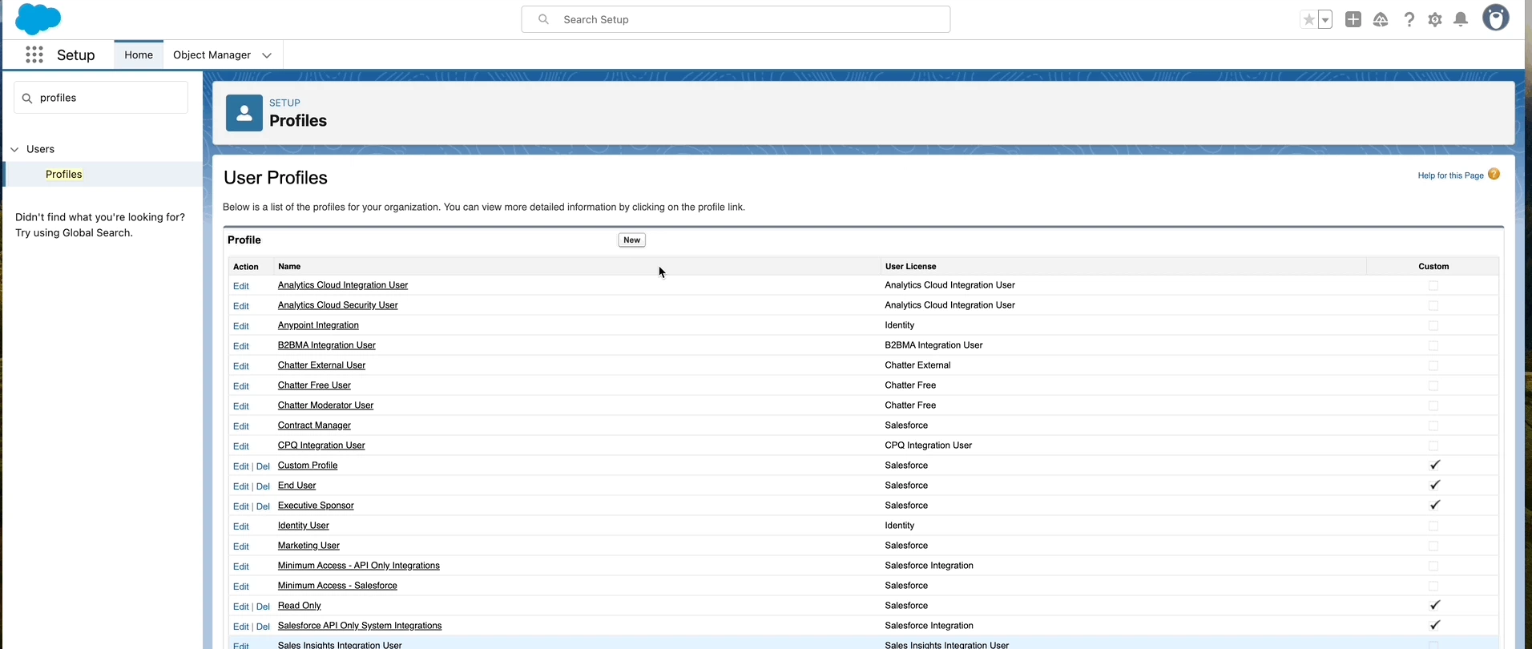
Task: Open the Read Only profile
Action: click(x=300, y=606)
